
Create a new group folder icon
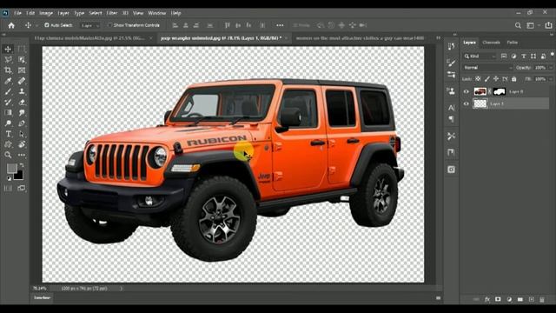point(520,299)
